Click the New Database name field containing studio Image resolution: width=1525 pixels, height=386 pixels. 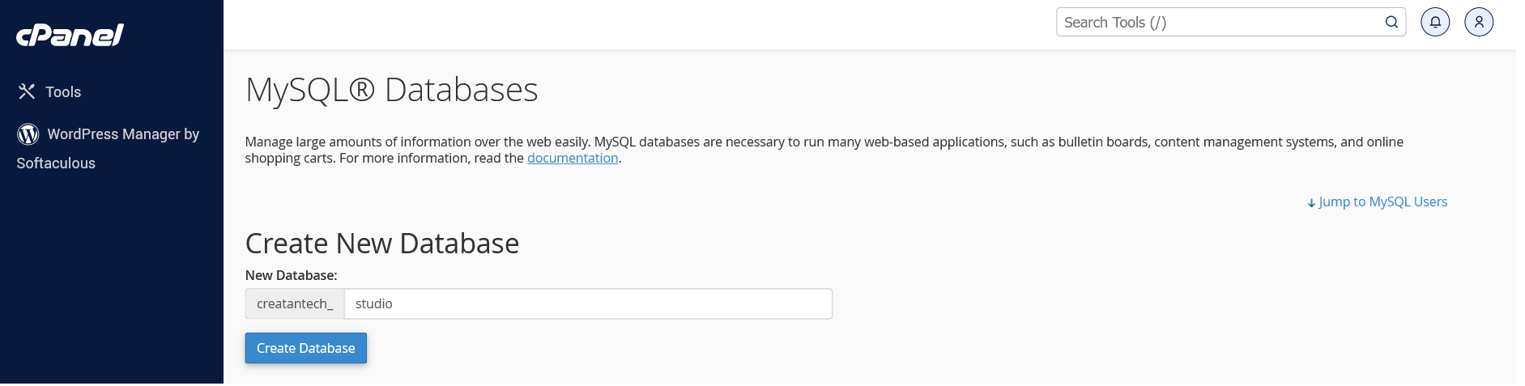point(588,303)
